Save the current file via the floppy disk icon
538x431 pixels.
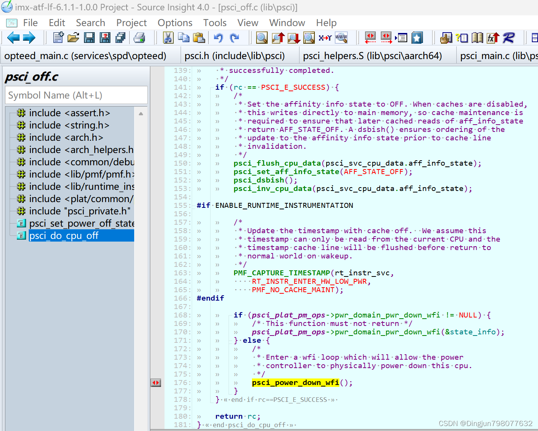pos(89,38)
